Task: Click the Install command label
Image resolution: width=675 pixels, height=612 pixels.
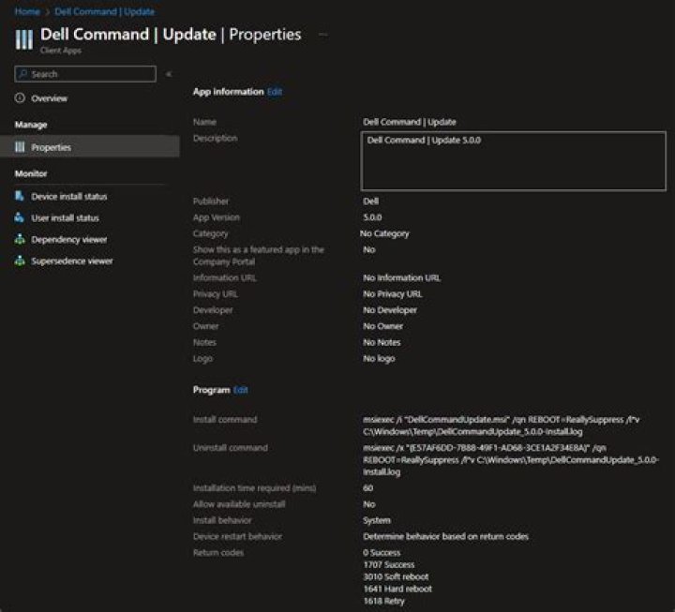Action: pos(225,420)
